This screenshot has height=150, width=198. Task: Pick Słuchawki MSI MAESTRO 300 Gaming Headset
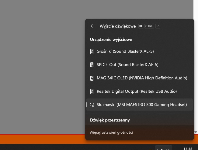pyautogui.click(x=141, y=105)
